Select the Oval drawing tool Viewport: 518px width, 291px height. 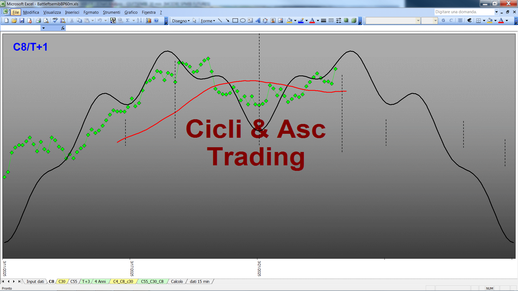point(243,20)
